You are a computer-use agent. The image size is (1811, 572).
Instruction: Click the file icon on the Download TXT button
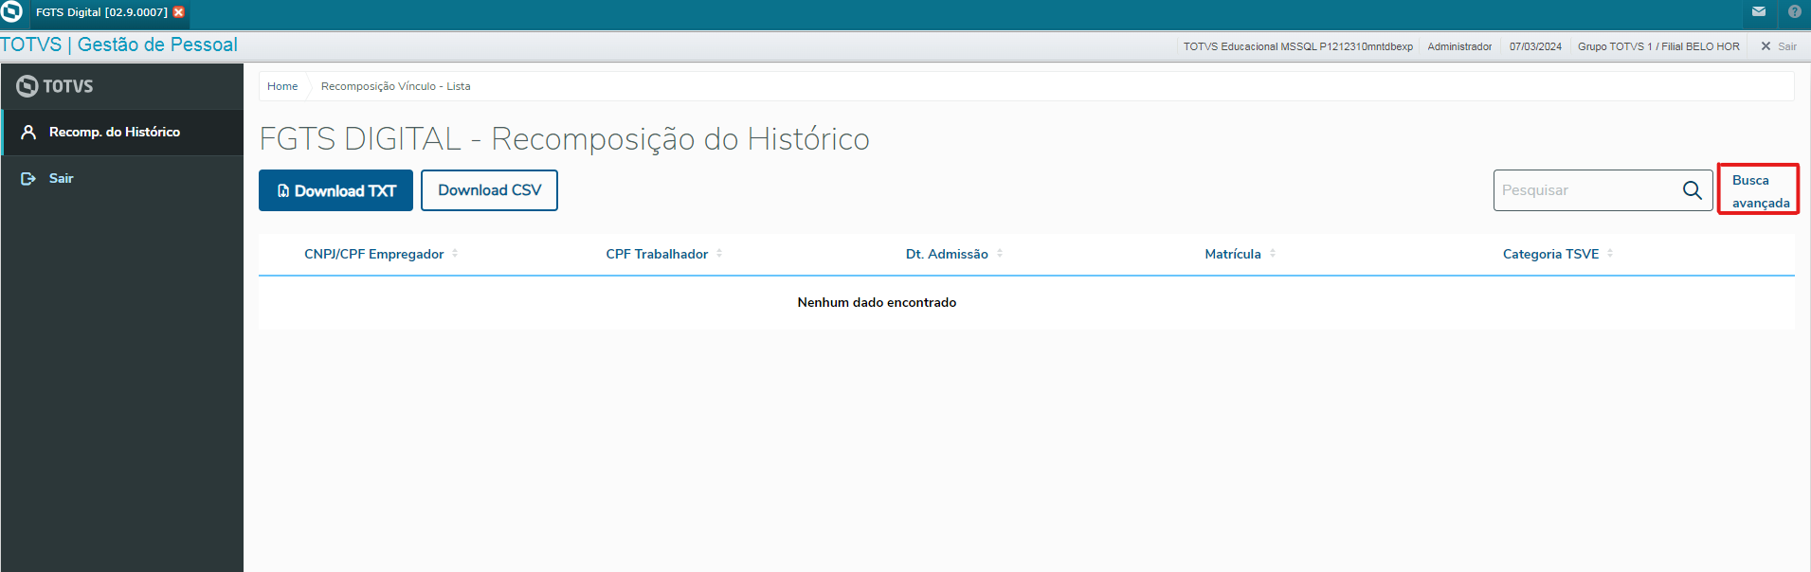[x=283, y=190]
